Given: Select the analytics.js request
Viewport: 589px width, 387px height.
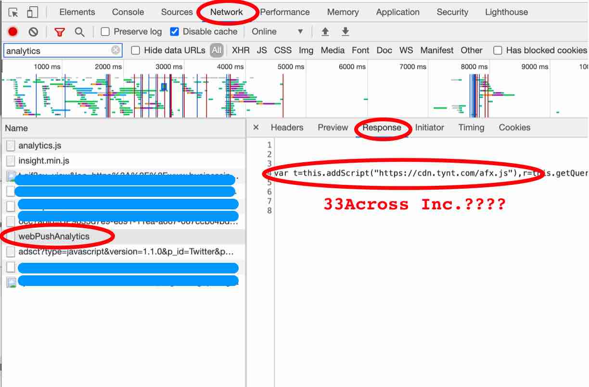Looking at the screenshot, I should point(123,145).
